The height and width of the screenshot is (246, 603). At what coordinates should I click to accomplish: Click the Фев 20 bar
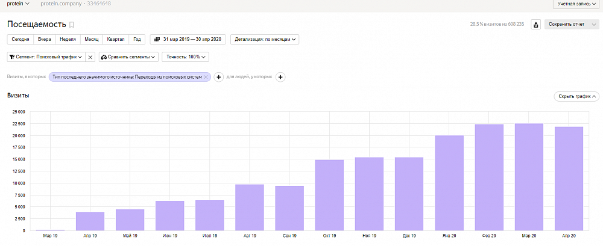point(489,177)
